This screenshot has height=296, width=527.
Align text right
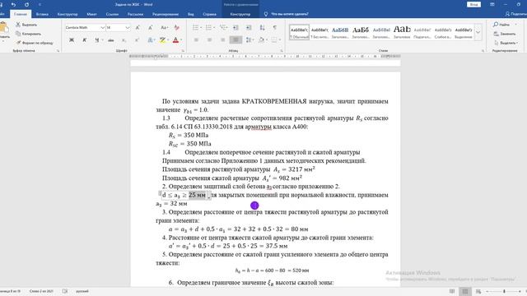tap(222, 40)
